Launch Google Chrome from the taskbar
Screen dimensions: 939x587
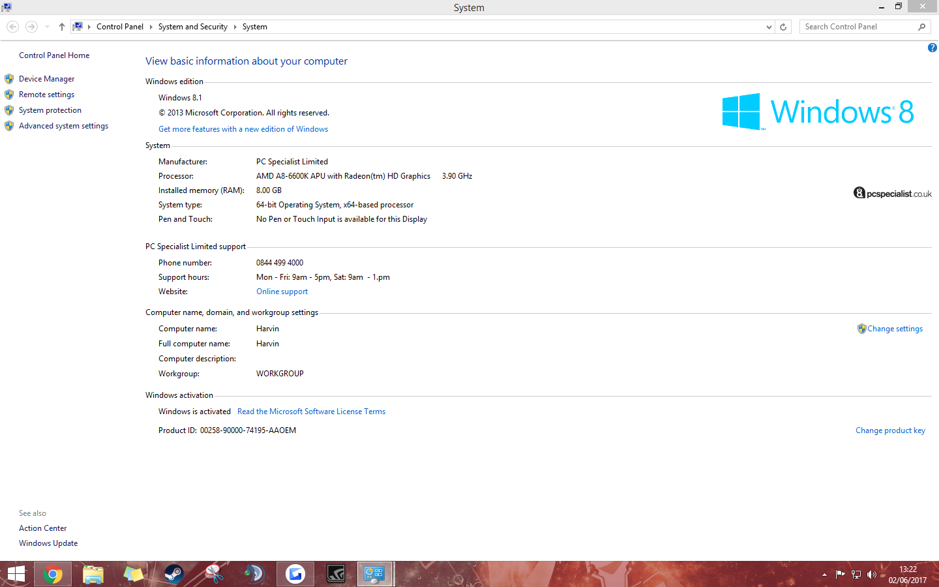53,574
